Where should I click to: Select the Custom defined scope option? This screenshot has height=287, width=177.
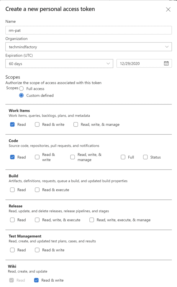22,95
